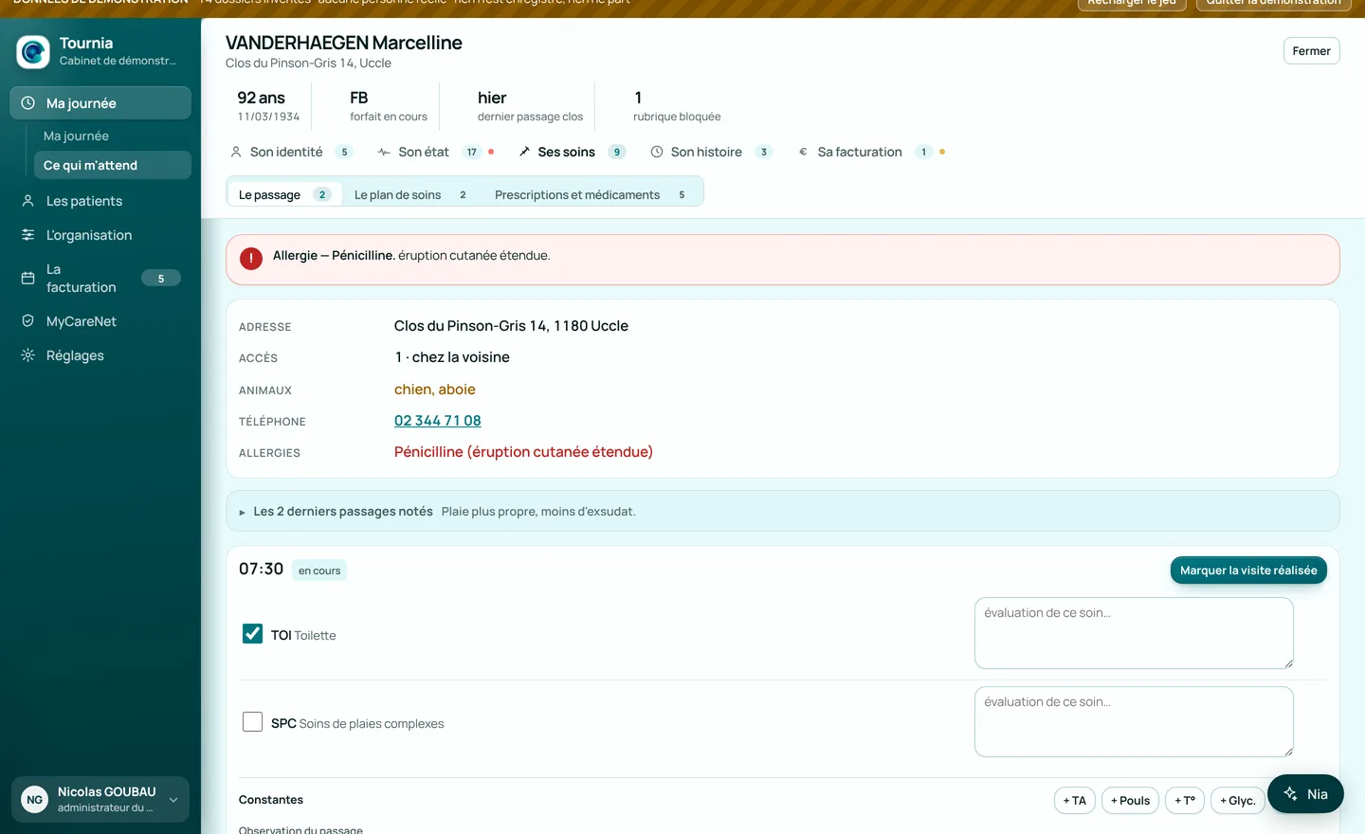Image resolution: width=1365 pixels, height=834 pixels.
Task: Expand Les 2 derniers passages notés
Action: point(782,512)
